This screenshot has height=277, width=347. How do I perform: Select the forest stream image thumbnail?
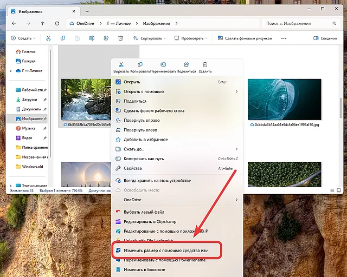[86, 100]
